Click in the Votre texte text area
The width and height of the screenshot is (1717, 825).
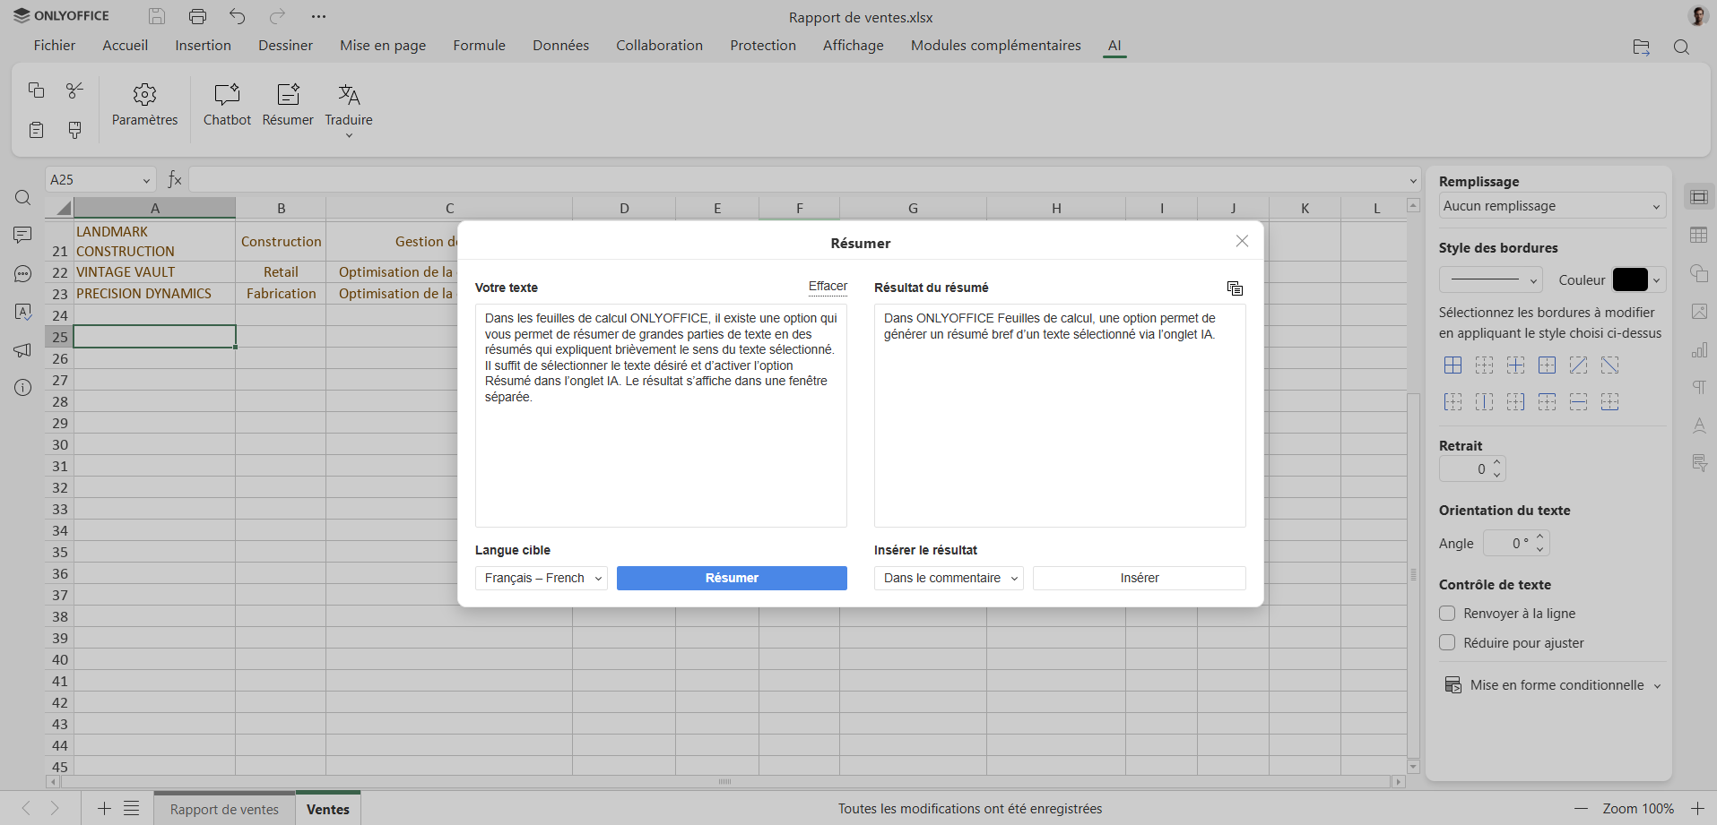pos(661,416)
